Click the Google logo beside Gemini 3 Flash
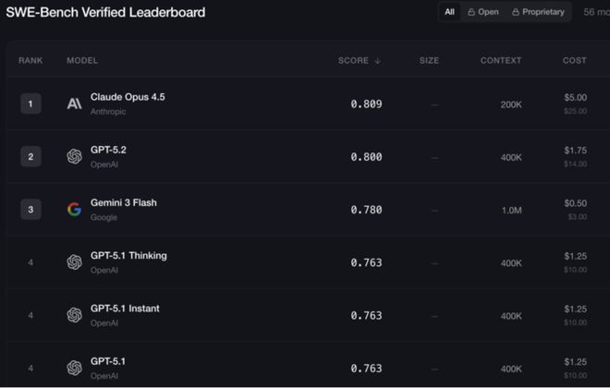The width and height of the screenshot is (610, 388). click(75, 210)
